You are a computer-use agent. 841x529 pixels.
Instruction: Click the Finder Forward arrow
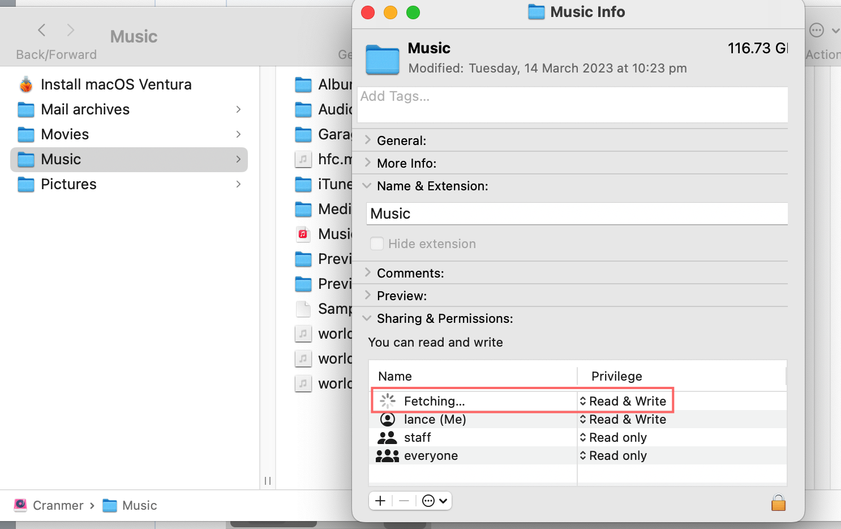pyautogui.click(x=70, y=30)
